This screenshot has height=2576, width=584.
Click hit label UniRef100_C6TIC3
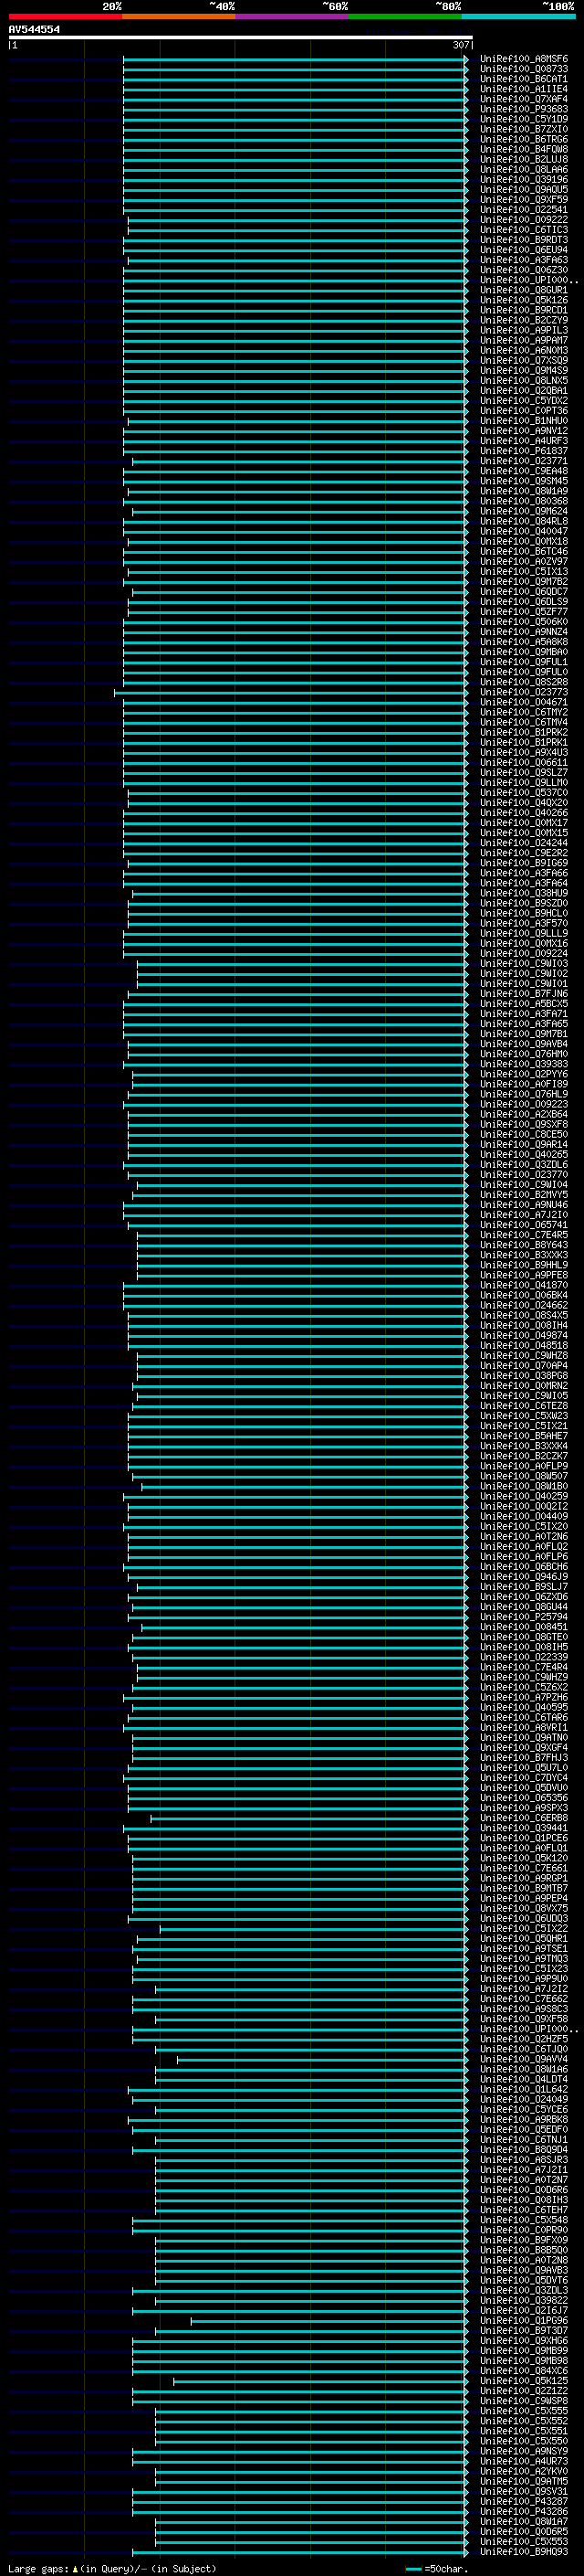pos(524,230)
